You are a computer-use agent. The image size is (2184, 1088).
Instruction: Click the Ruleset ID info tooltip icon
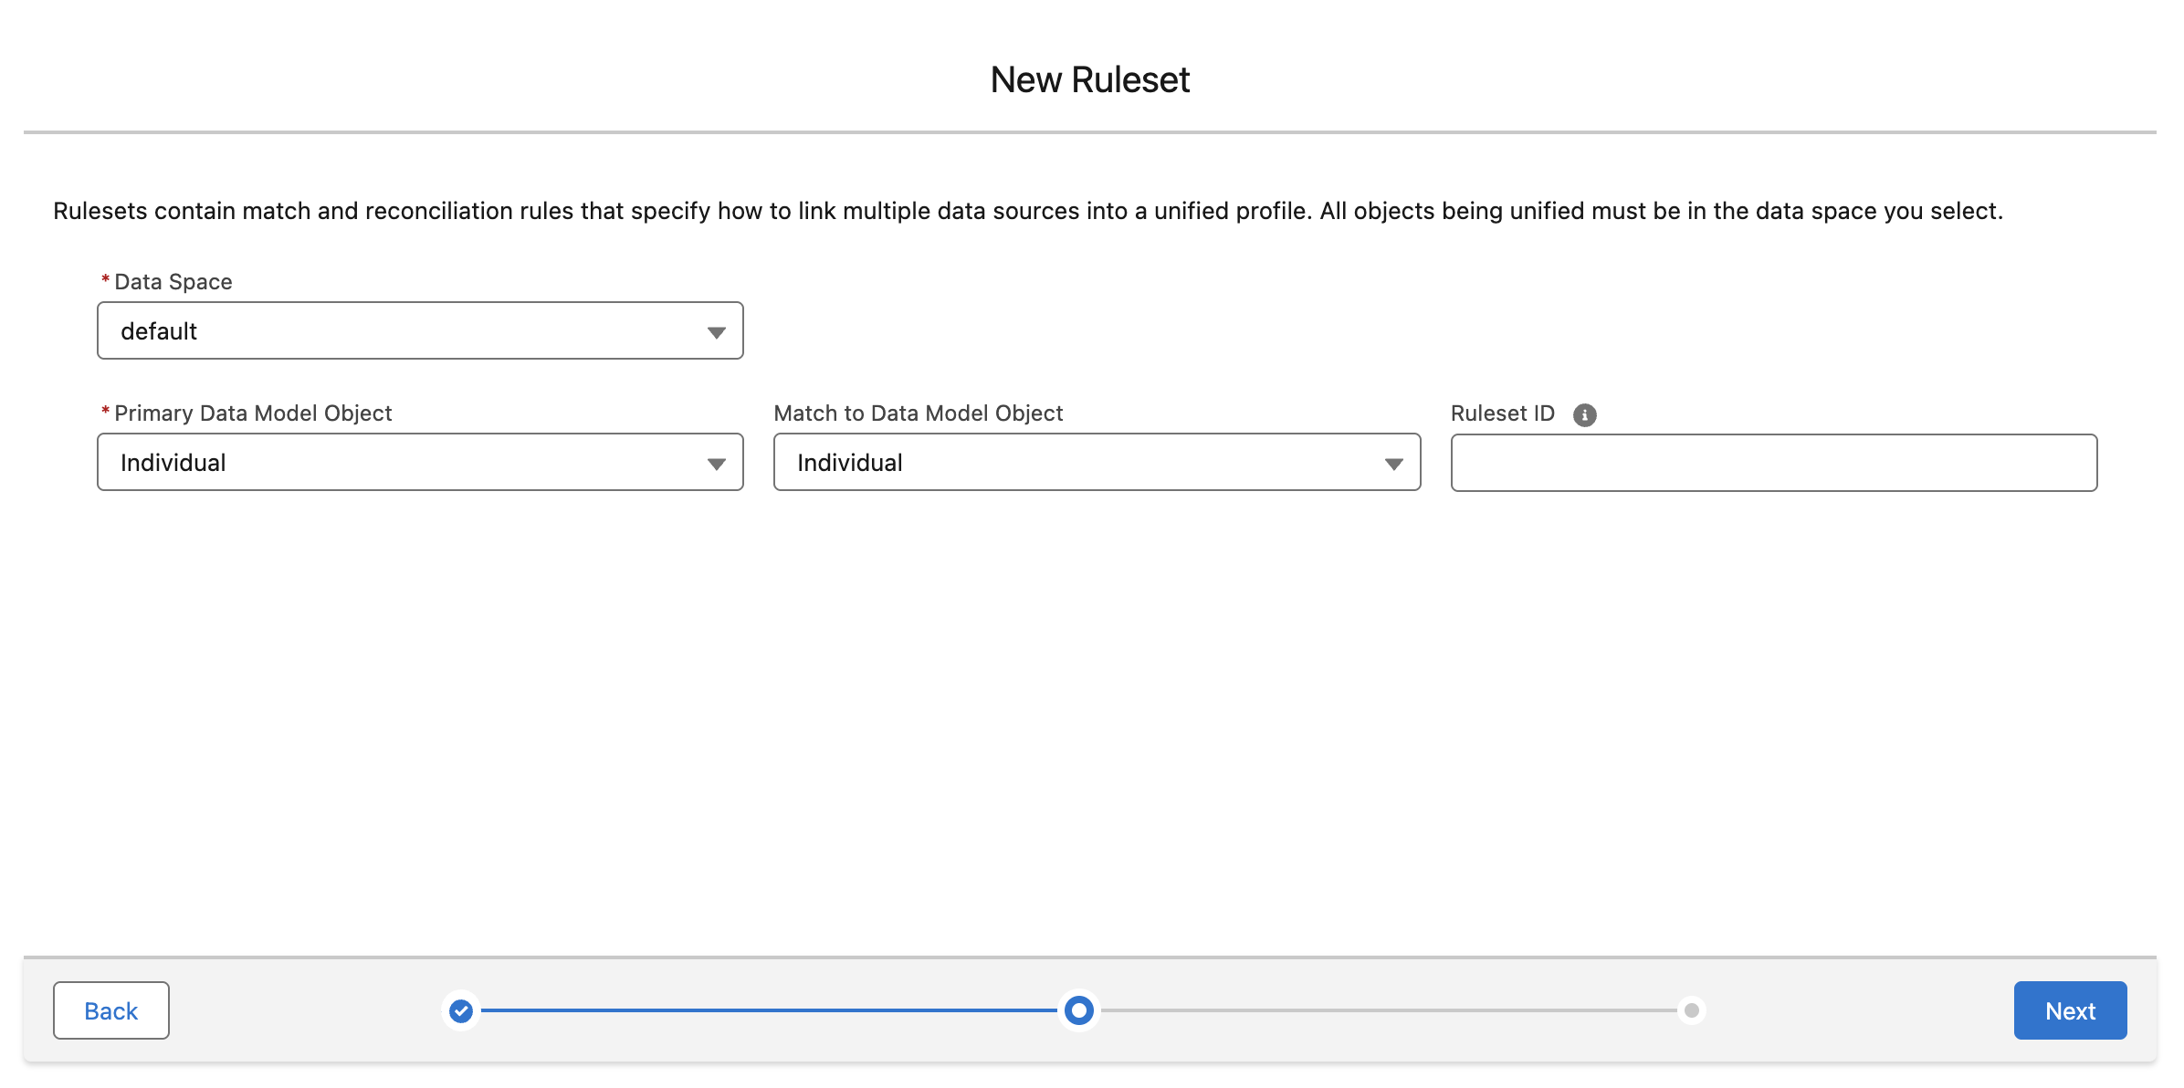coord(1586,415)
